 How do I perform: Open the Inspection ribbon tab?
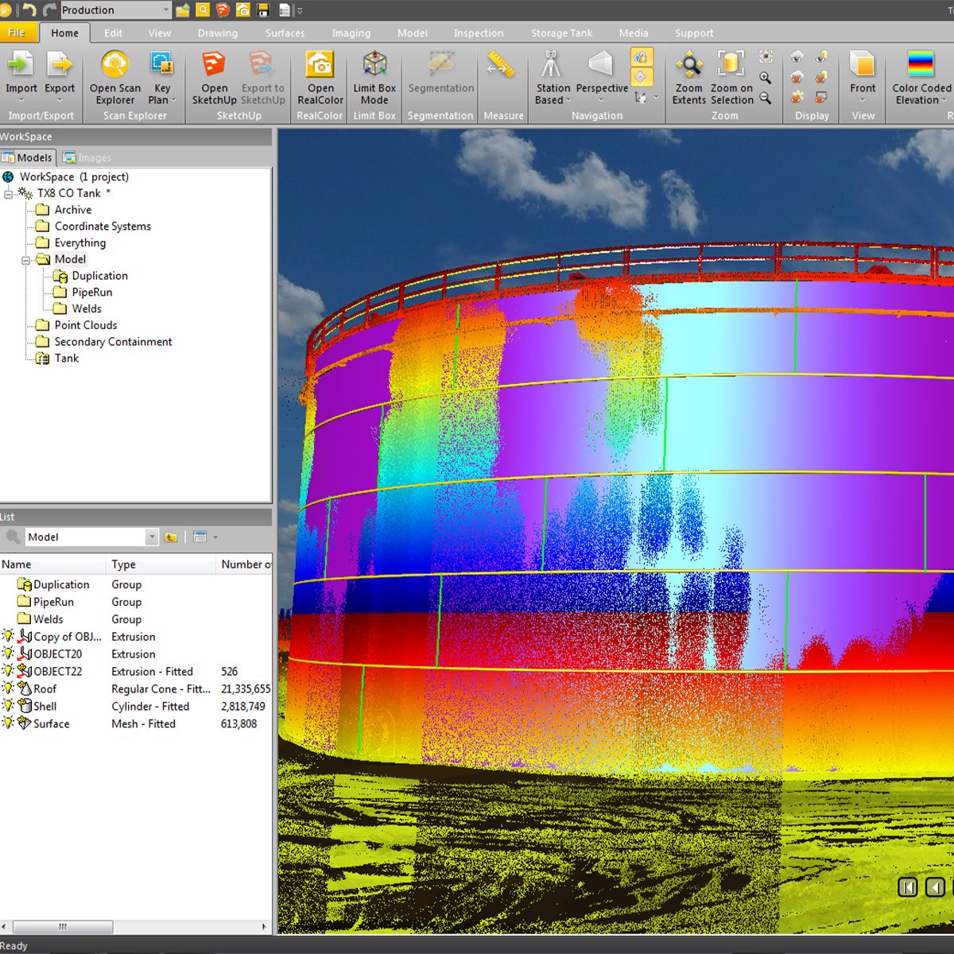click(x=478, y=33)
